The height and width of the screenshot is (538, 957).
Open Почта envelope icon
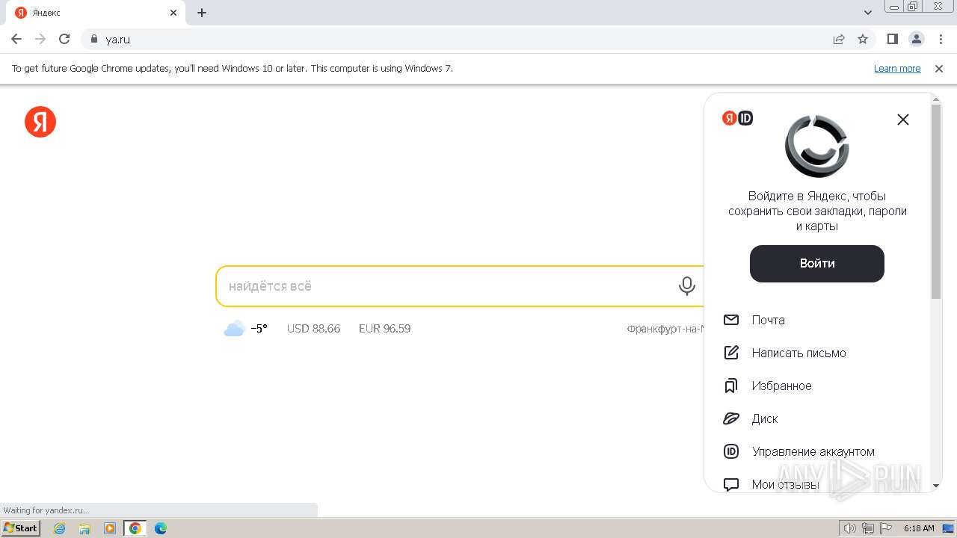point(731,320)
